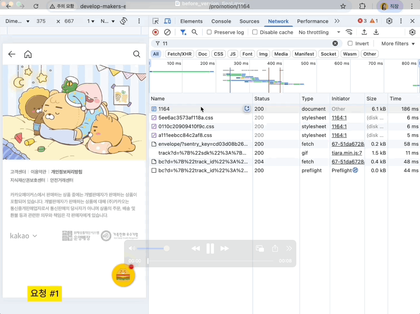Switch to the Network tab
Viewport: 420px width, 314px height.
click(x=278, y=21)
